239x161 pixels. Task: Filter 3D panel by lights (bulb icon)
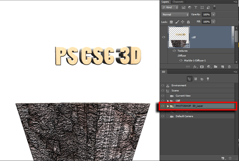click(208, 79)
